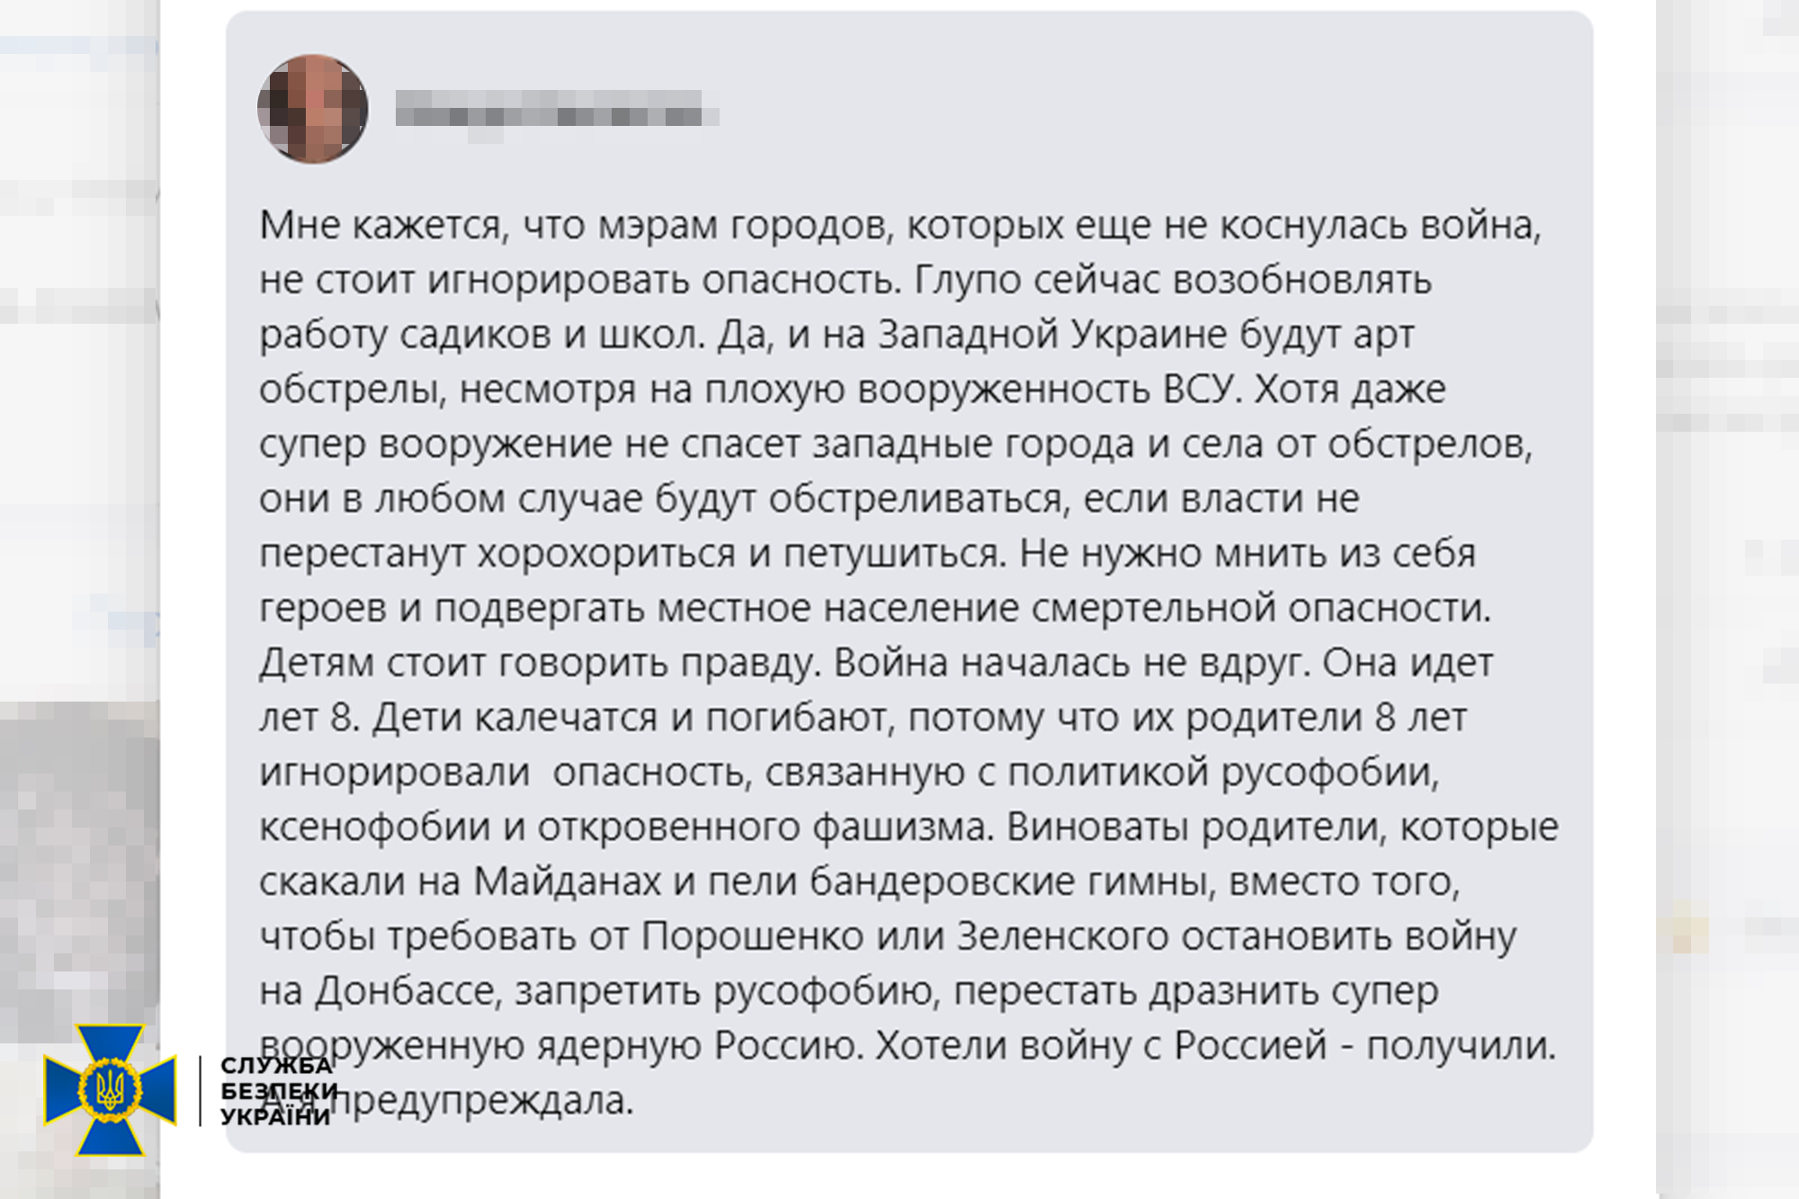Click the name "Порошенко" in the post
Viewport: 1799px width, 1199px height.
(x=752, y=936)
